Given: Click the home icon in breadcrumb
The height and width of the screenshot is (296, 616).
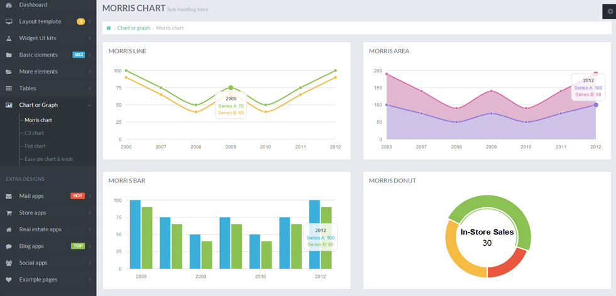Looking at the screenshot, I should pyautogui.click(x=108, y=28).
